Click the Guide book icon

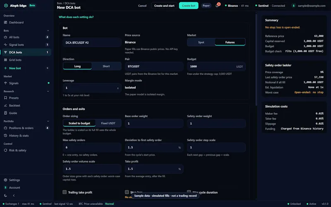point(5,113)
